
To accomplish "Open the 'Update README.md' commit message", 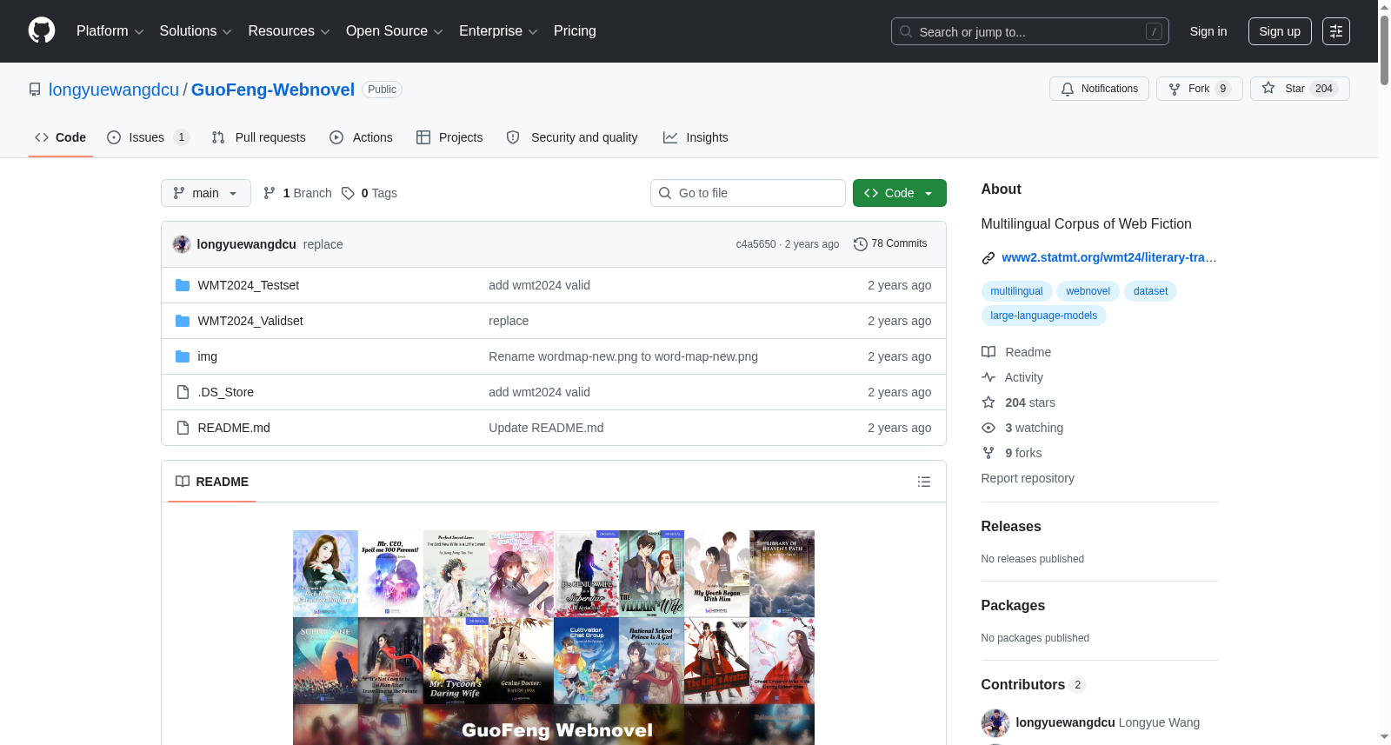I will (546, 428).
